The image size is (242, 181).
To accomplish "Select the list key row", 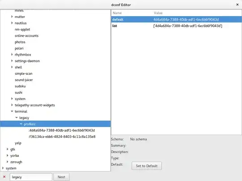I will [176, 26].
